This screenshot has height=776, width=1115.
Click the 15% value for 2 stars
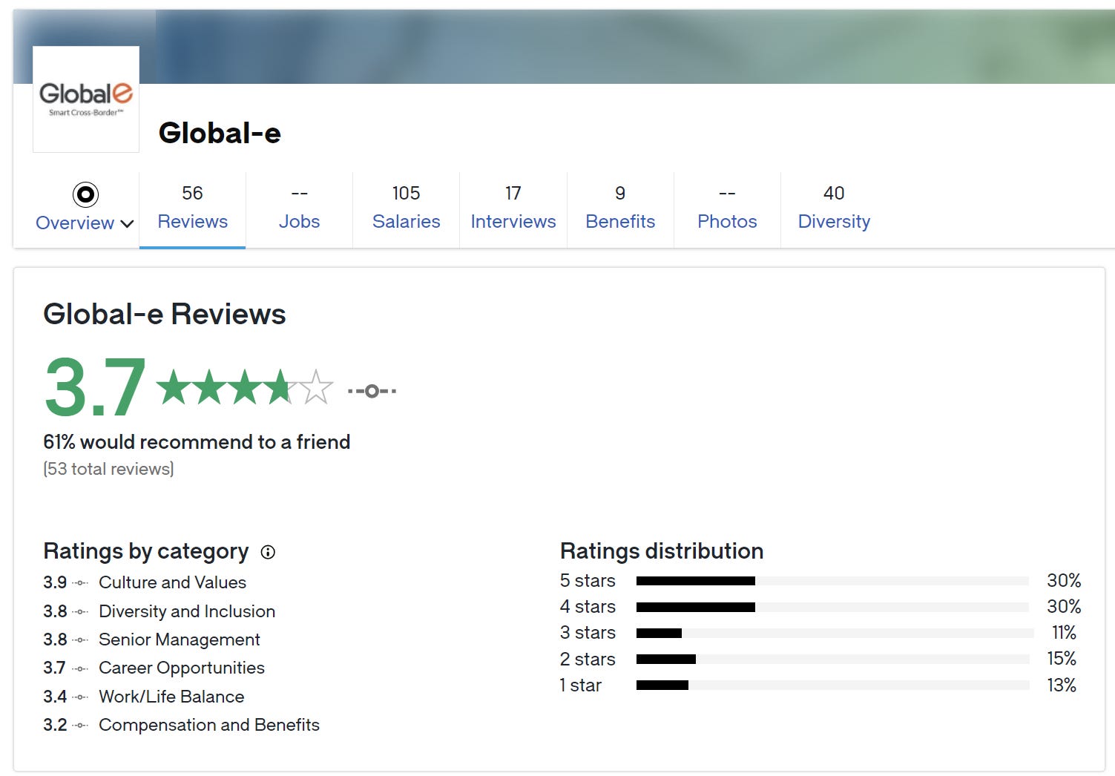point(1062,659)
